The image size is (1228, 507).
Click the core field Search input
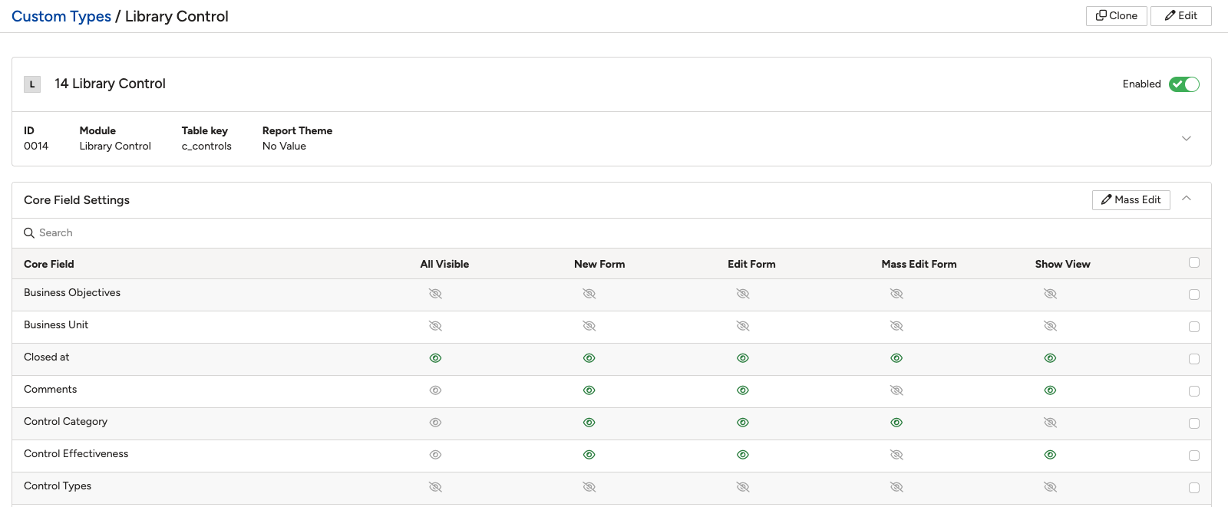(x=612, y=233)
